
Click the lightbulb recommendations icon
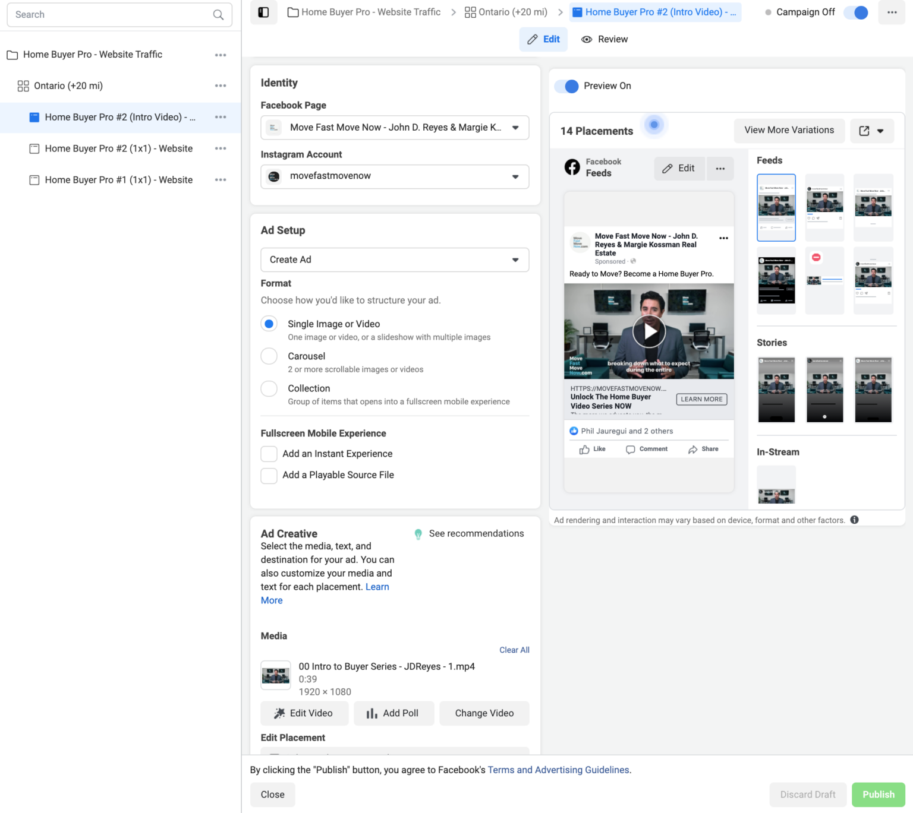pyautogui.click(x=418, y=534)
